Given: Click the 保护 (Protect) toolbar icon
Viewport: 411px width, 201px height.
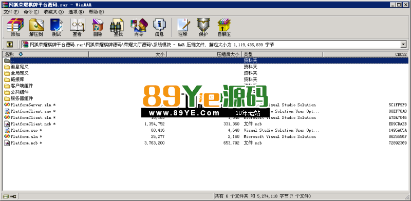Looking at the screenshot, I should pos(203,27).
